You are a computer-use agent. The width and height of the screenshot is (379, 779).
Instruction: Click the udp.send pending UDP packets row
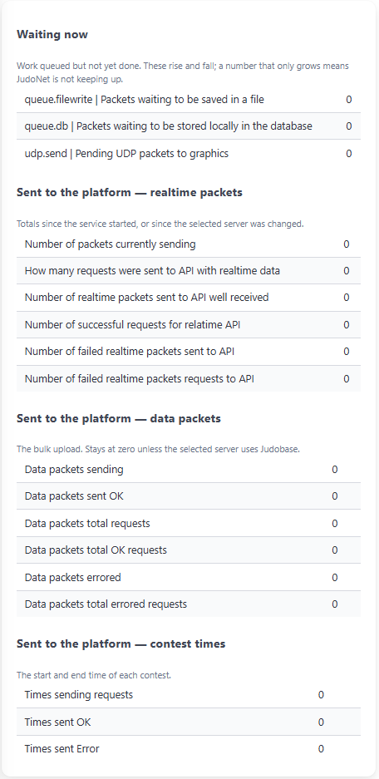[x=189, y=154]
